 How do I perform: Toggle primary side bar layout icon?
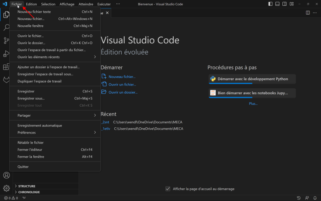point(270,4)
